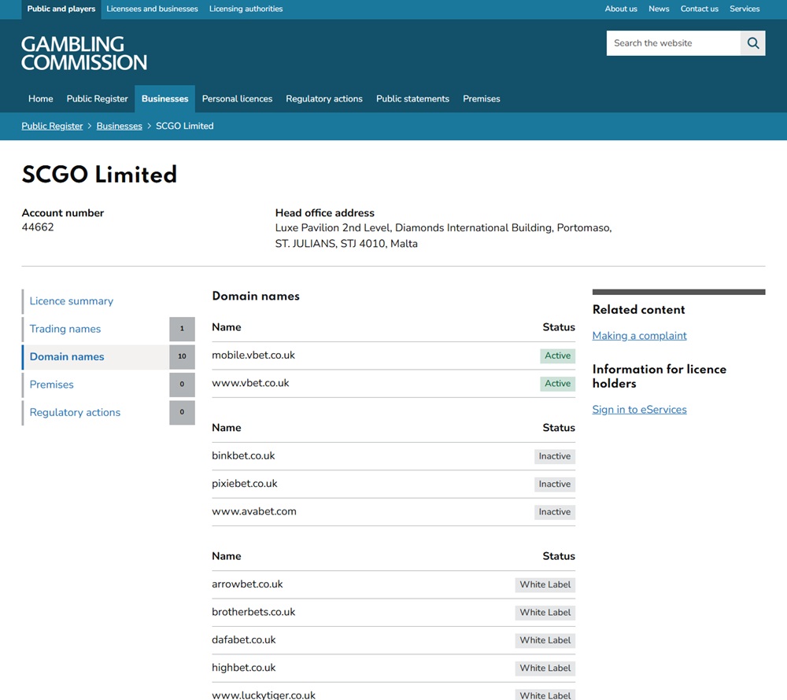Focus the Search the website field
The width and height of the screenshot is (787, 700).
(x=673, y=43)
